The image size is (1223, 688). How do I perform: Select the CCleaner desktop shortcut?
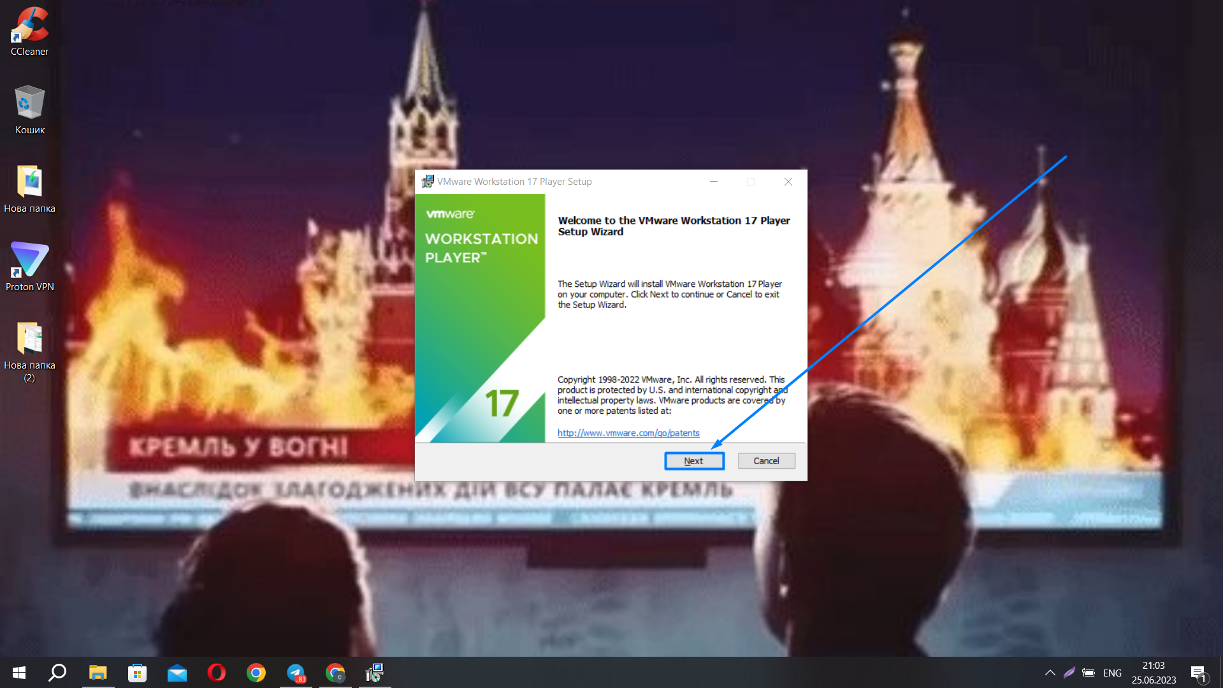29,32
